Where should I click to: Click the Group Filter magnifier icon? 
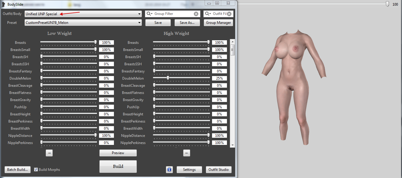click(x=149, y=14)
